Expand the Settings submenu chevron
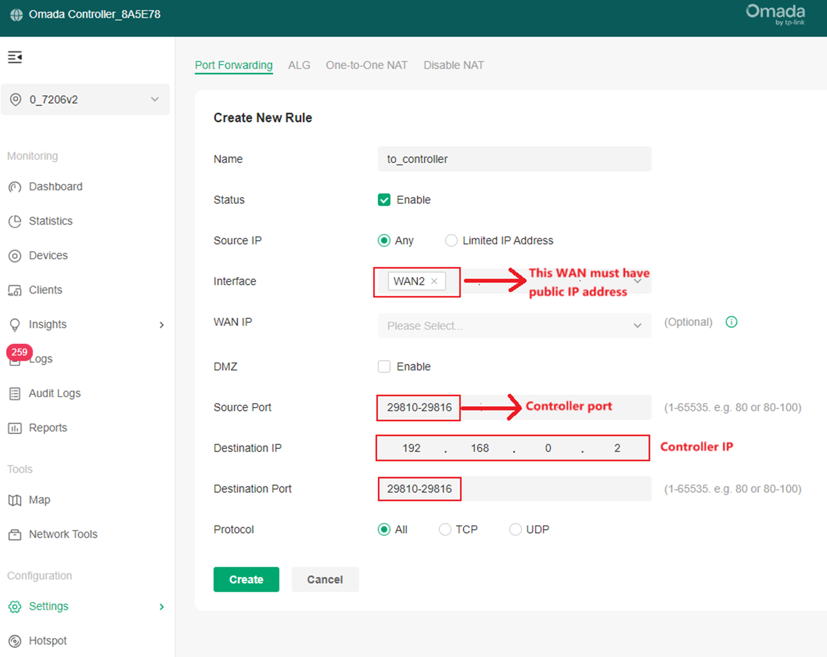The image size is (827, 657). [x=162, y=607]
